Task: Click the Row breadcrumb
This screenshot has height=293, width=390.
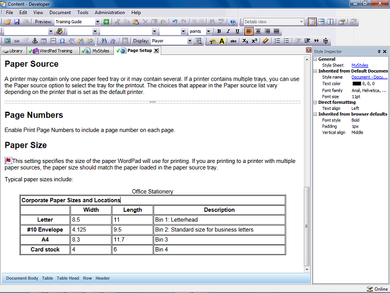Action: coord(87,278)
